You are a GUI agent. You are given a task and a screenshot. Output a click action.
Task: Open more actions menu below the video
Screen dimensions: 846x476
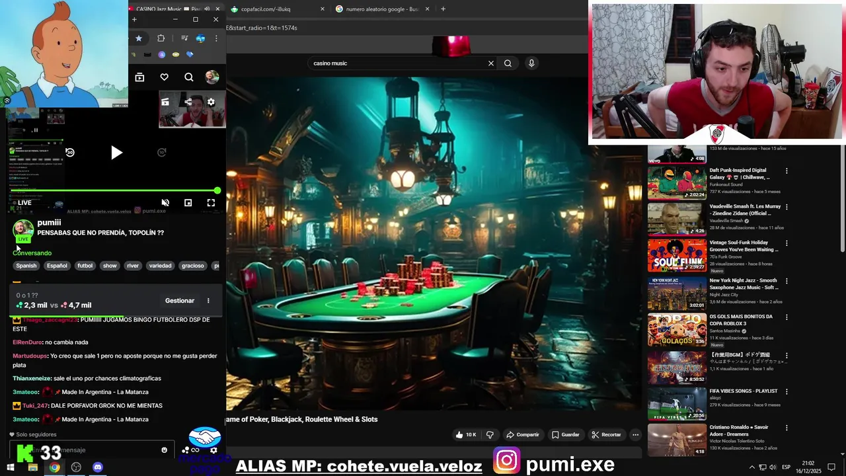coord(635,434)
